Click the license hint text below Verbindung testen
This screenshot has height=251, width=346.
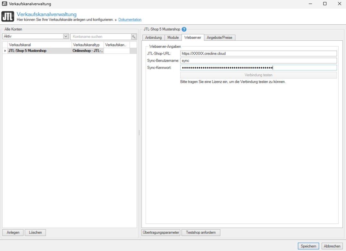(x=233, y=82)
